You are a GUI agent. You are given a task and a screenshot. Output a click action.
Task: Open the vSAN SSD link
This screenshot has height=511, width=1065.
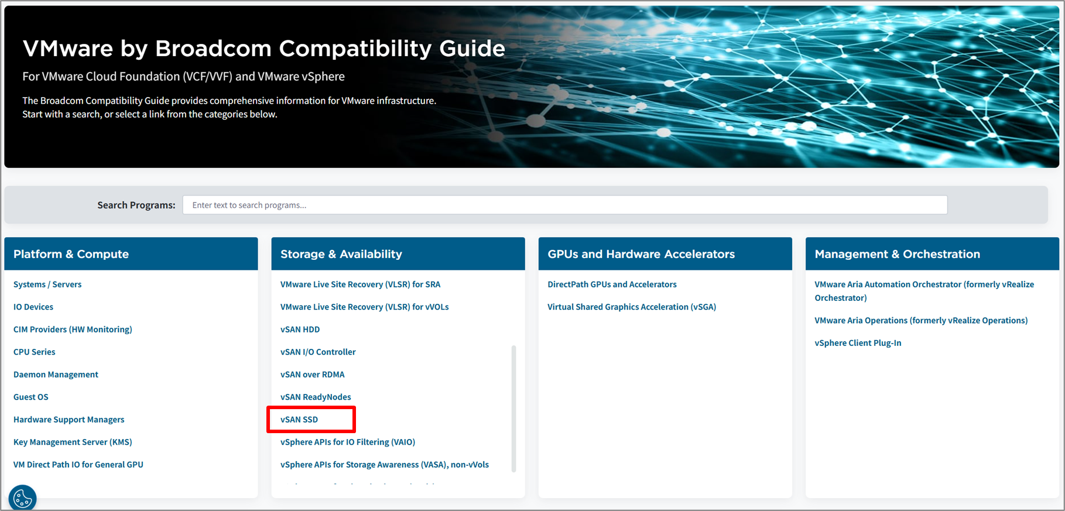click(299, 420)
